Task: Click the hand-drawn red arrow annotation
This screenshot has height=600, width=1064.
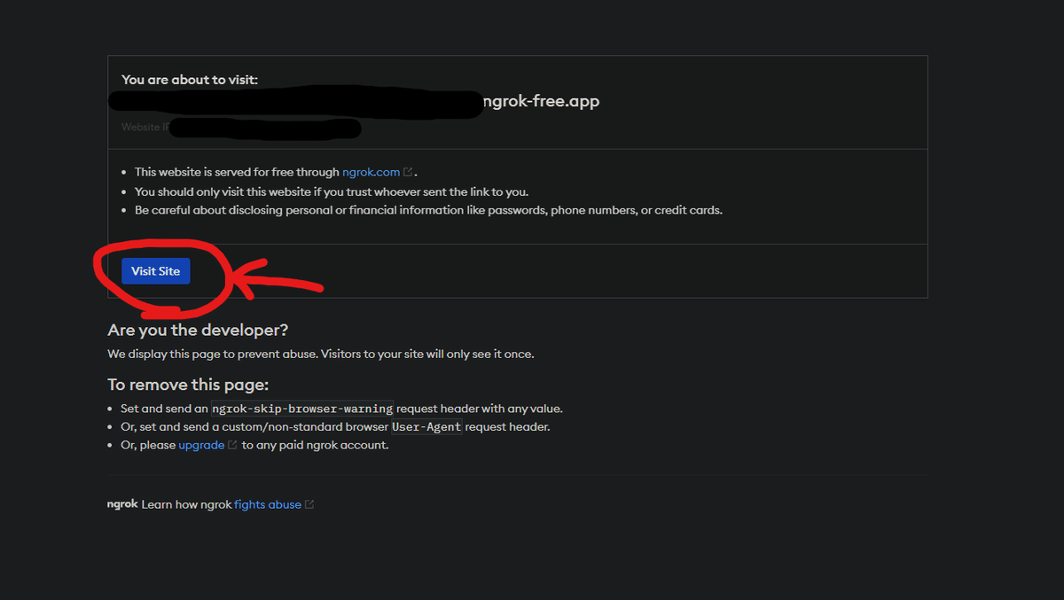Action: click(x=279, y=279)
